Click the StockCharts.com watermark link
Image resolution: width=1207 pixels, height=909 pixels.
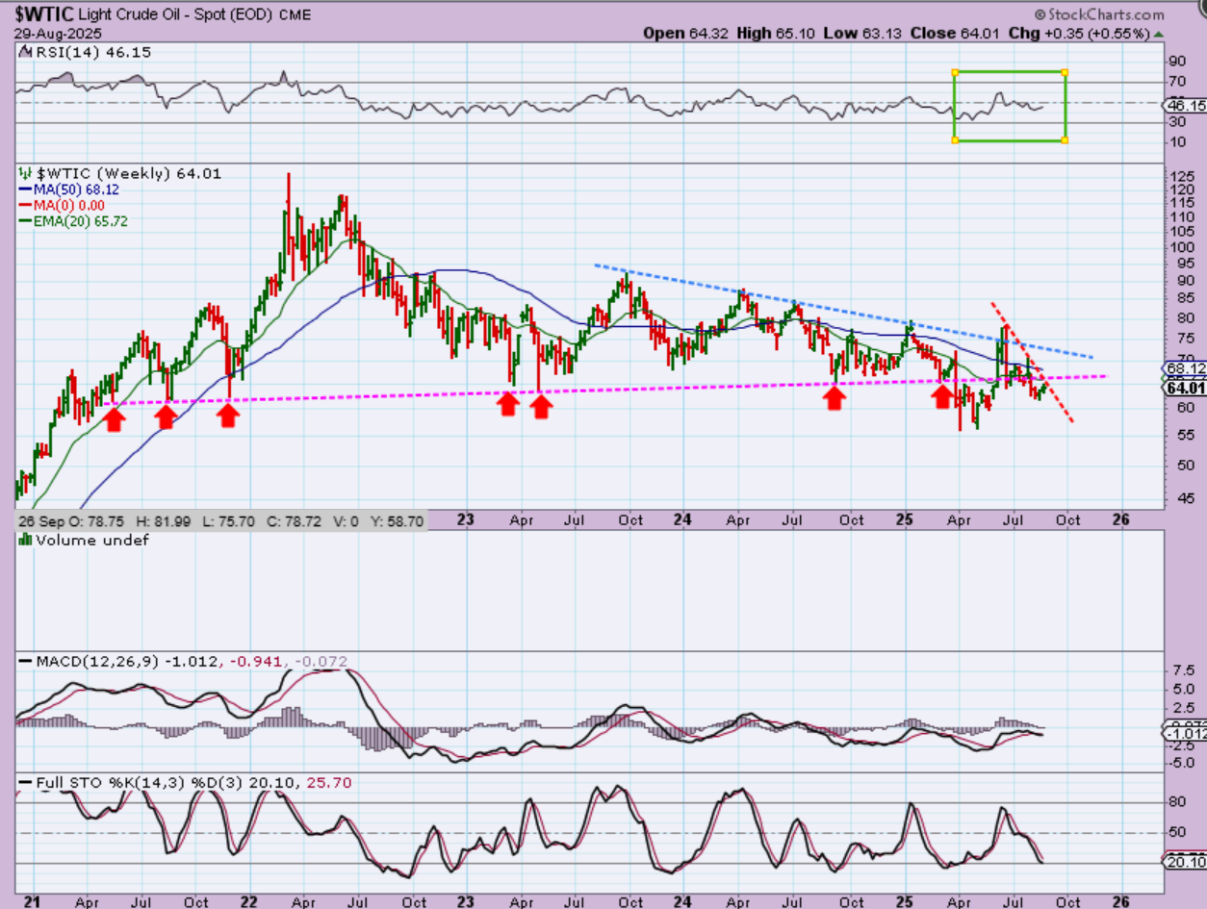tap(1099, 14)
